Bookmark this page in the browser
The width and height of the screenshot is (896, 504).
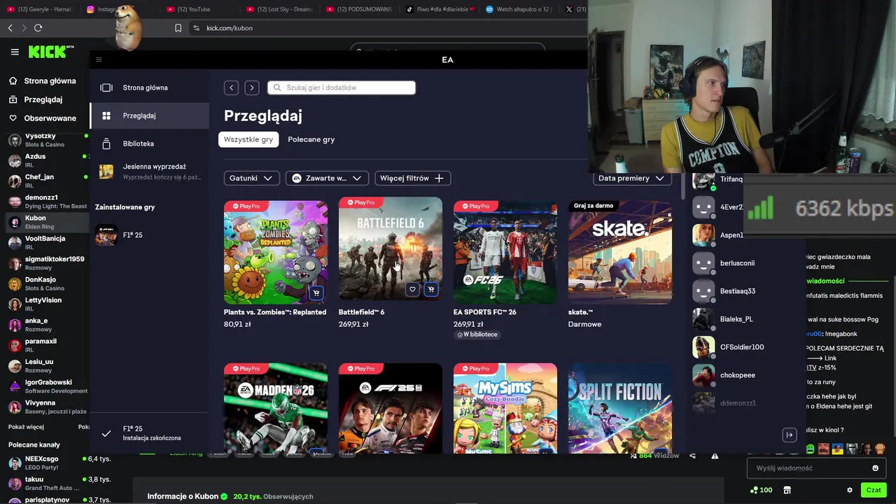click(x=178, y=28)
